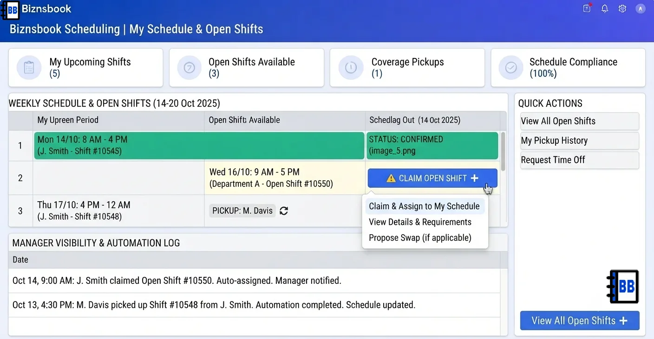This screenshot has height=339, width=654.
Task: Click the PICKUP: M. Davis chip
Action: tap(242, 211)
